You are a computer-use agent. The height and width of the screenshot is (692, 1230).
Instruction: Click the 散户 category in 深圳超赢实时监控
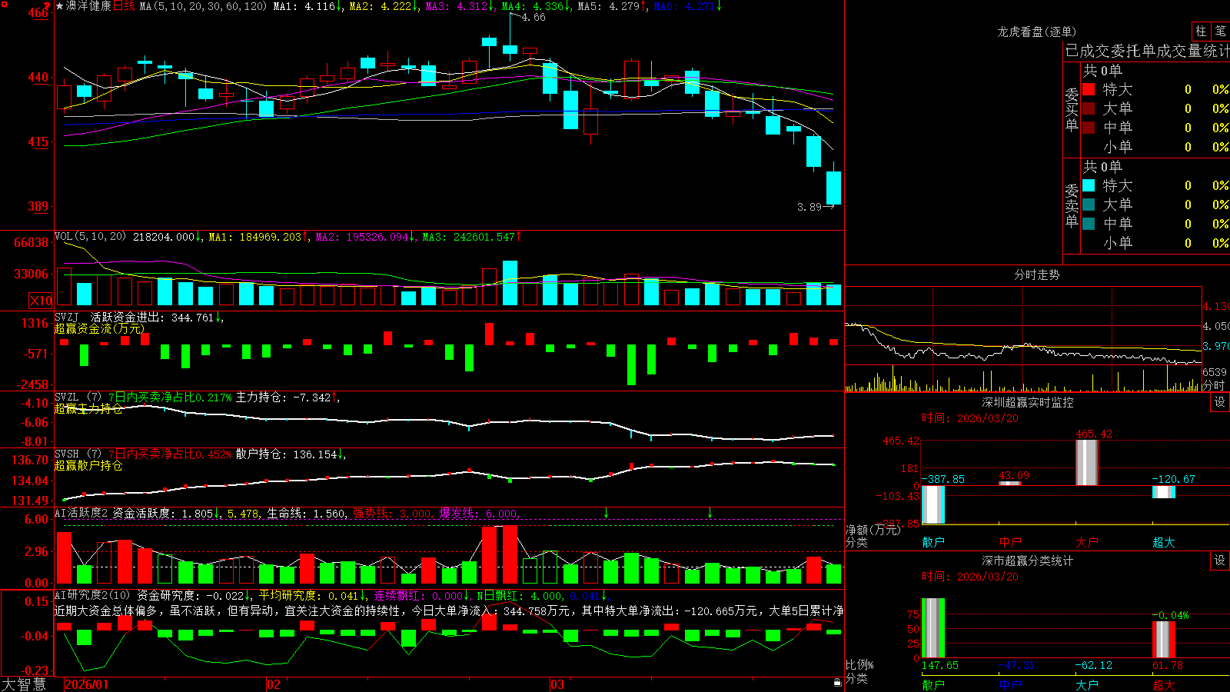(x=933, y=542)
